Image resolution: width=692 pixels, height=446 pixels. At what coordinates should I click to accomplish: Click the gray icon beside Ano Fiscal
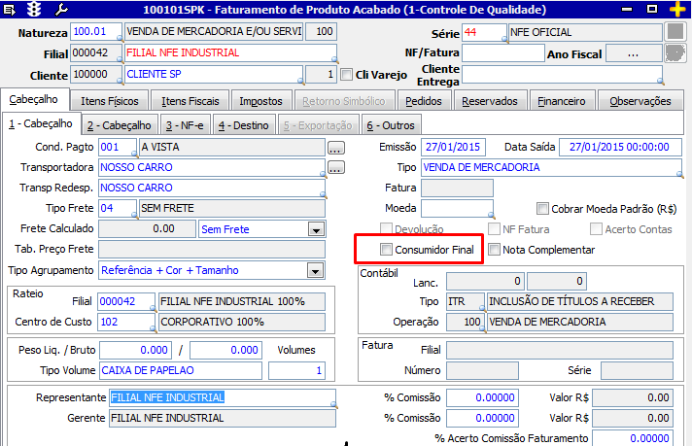point(675,52)
